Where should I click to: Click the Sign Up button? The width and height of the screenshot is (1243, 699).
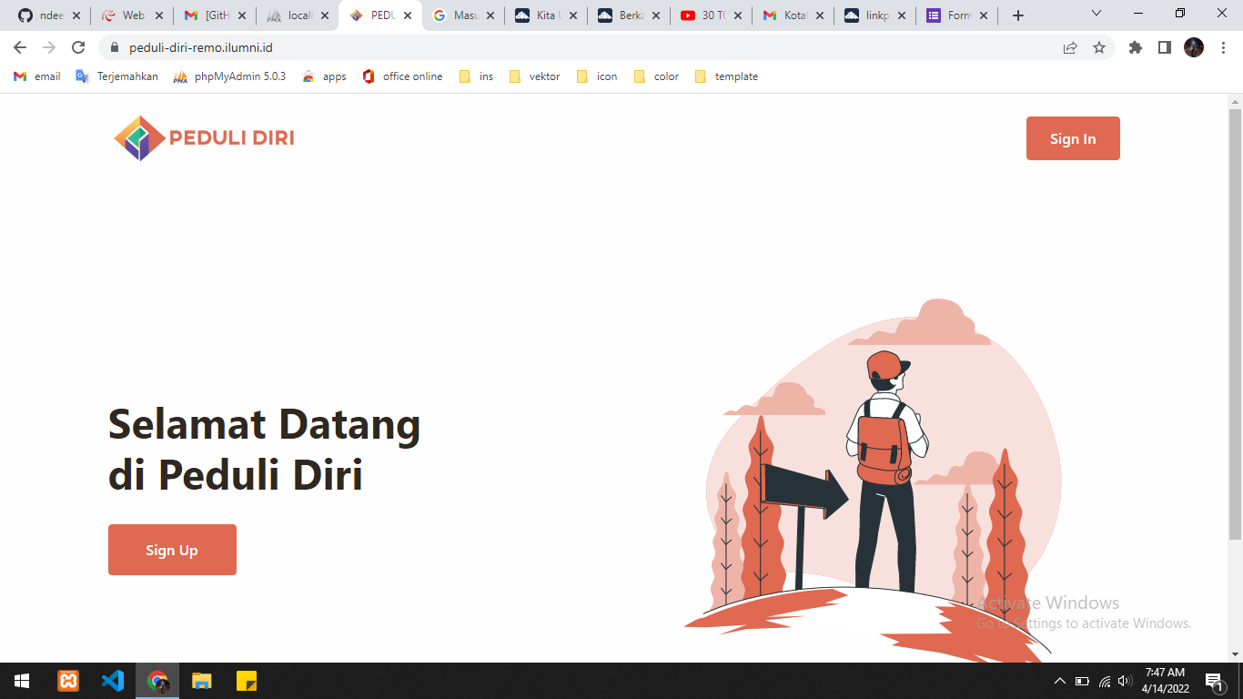pos(172,550)
